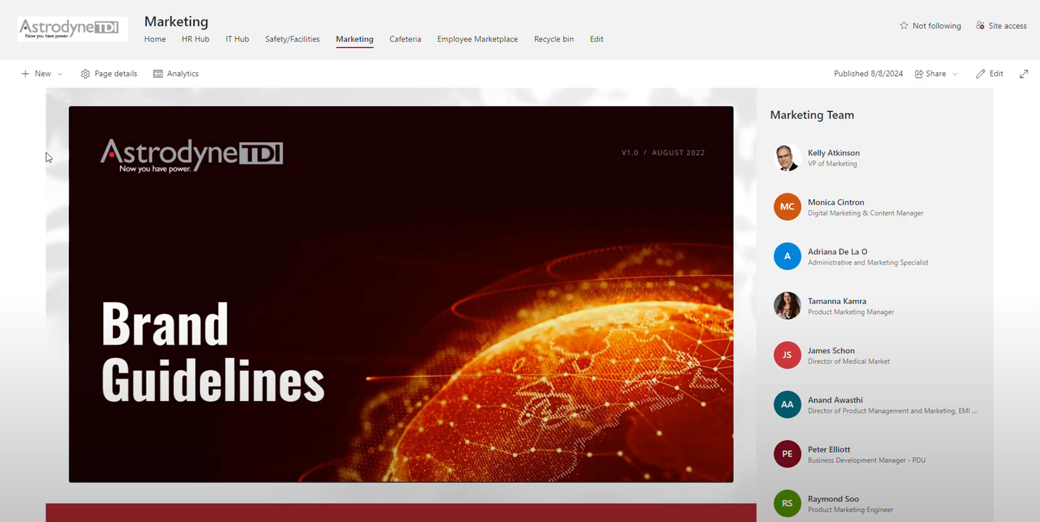Click the New plus icon
1040x522 pixels.
tap(25, 74)
